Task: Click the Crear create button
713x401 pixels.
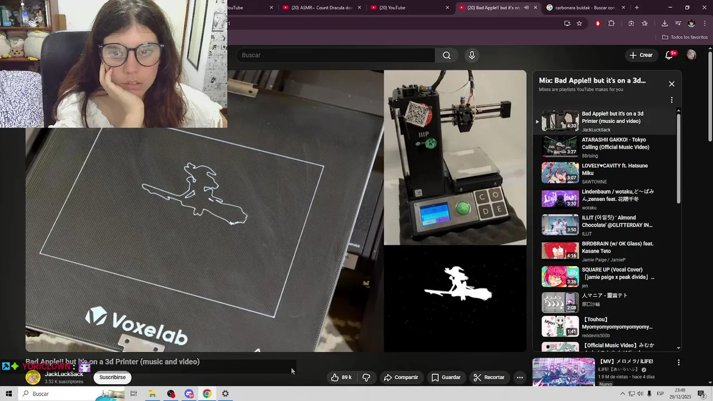Action: point(641,55)
